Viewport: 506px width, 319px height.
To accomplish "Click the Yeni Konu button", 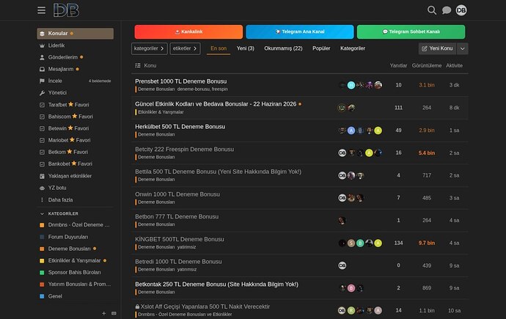I will point(437,48).
